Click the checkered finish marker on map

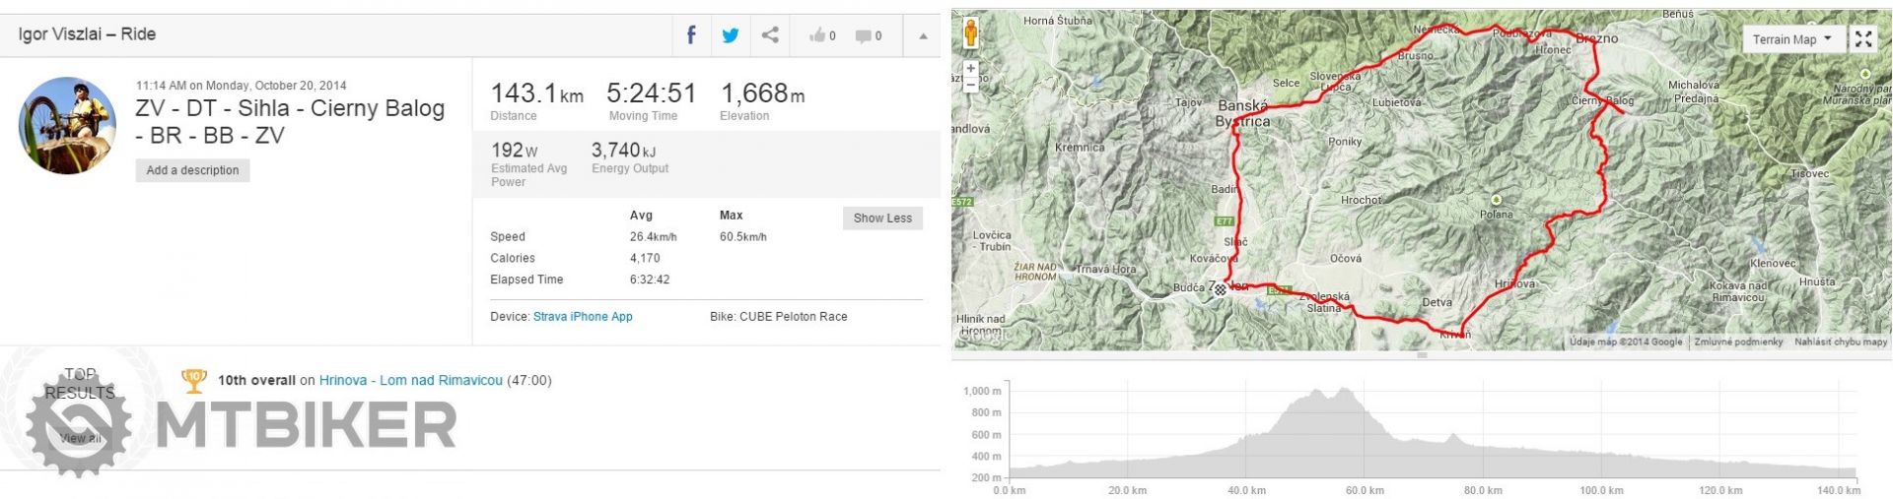tap(1221, 289)
